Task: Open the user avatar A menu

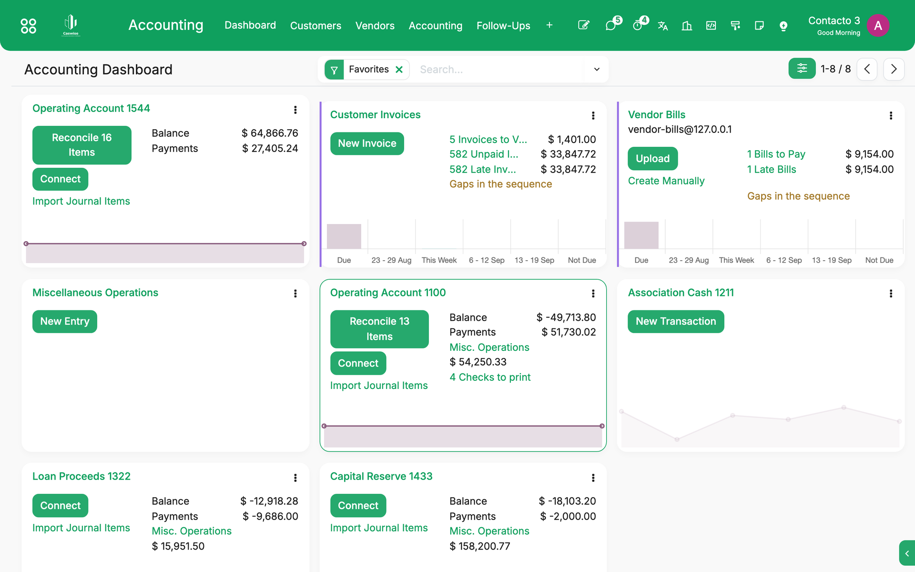Action: pyautogui.click(x=878, y=26)
